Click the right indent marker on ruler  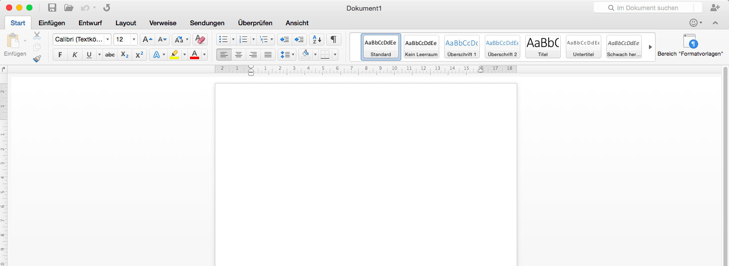pos(480,71)
